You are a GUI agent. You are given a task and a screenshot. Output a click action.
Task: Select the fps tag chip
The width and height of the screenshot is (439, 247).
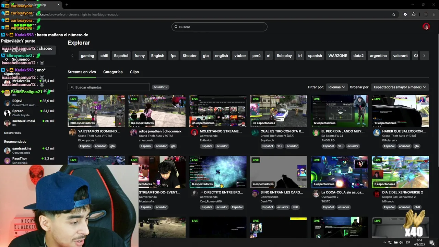[173, 56]
